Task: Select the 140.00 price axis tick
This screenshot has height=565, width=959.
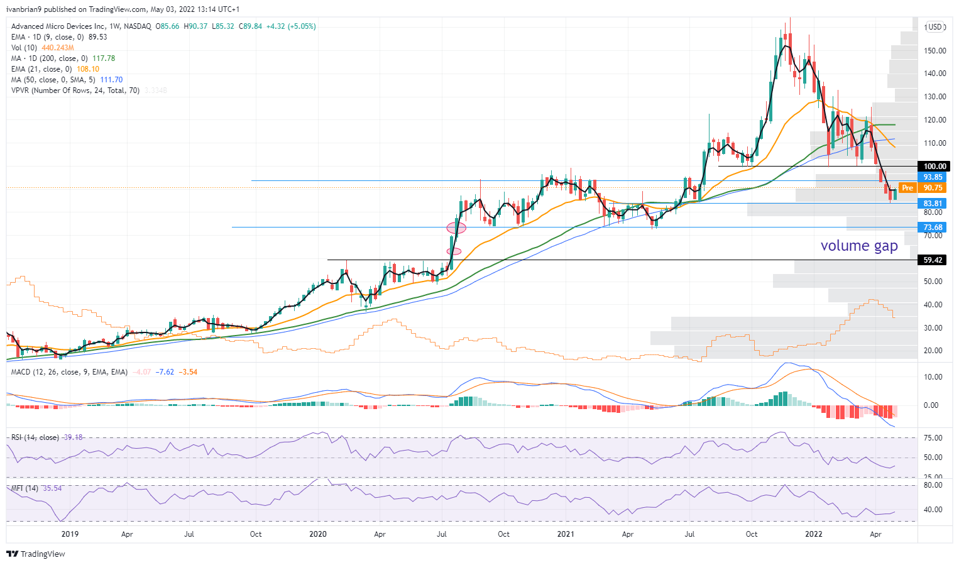Action: [x=935, y=74]
